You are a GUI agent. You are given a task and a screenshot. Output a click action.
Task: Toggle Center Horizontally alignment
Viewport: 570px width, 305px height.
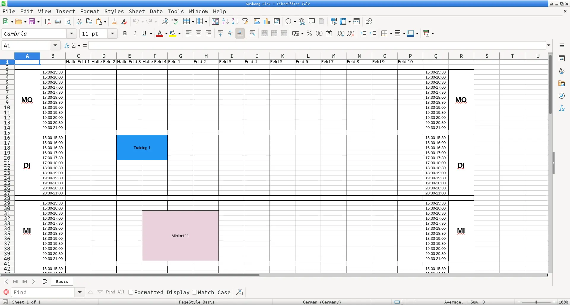pos(199,33)
